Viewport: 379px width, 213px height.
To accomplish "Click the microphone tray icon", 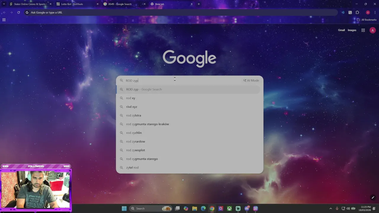I will 337,209.
